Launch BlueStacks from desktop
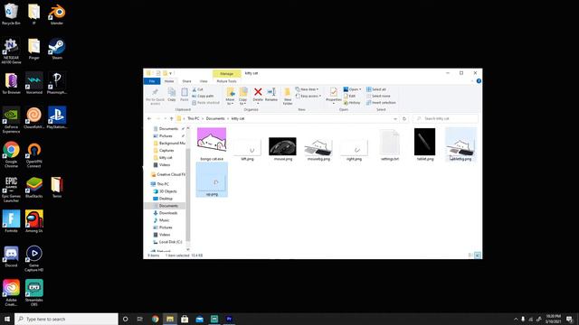This screenshot has width=579, height=325. click(34, 187)
